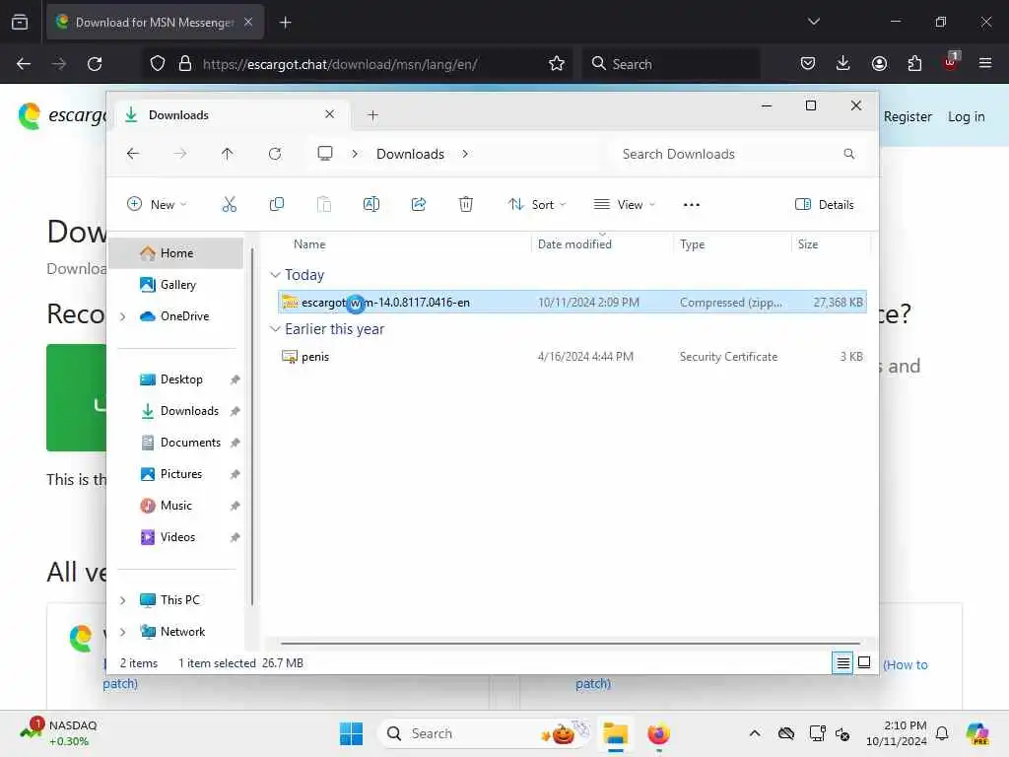Bookmark this page with the star icon
The image size is (1009, 757).
click(557, 64)
